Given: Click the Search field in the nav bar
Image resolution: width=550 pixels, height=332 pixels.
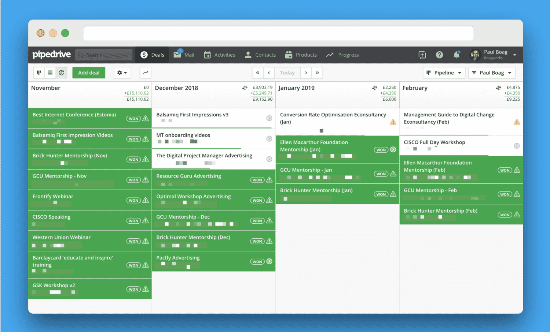Looking at the screenshot, I should click(104, 55).
